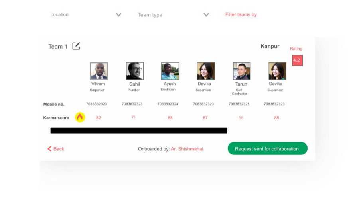
Task: Go back using the Back link
Action: [x=59, y=149]
